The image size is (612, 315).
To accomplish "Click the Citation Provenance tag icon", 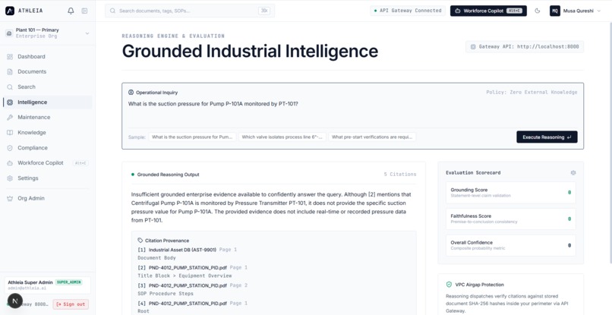I will 140,241.
